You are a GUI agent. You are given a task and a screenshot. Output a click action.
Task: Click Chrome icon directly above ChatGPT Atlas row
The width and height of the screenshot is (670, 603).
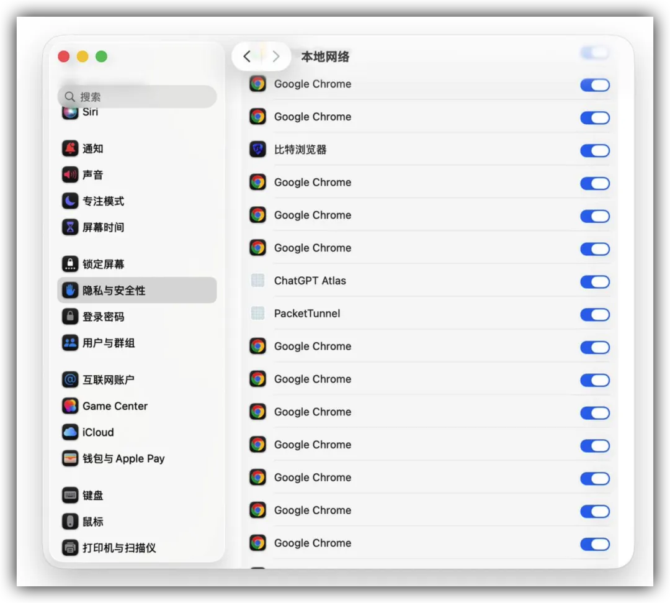pos(257,248)
